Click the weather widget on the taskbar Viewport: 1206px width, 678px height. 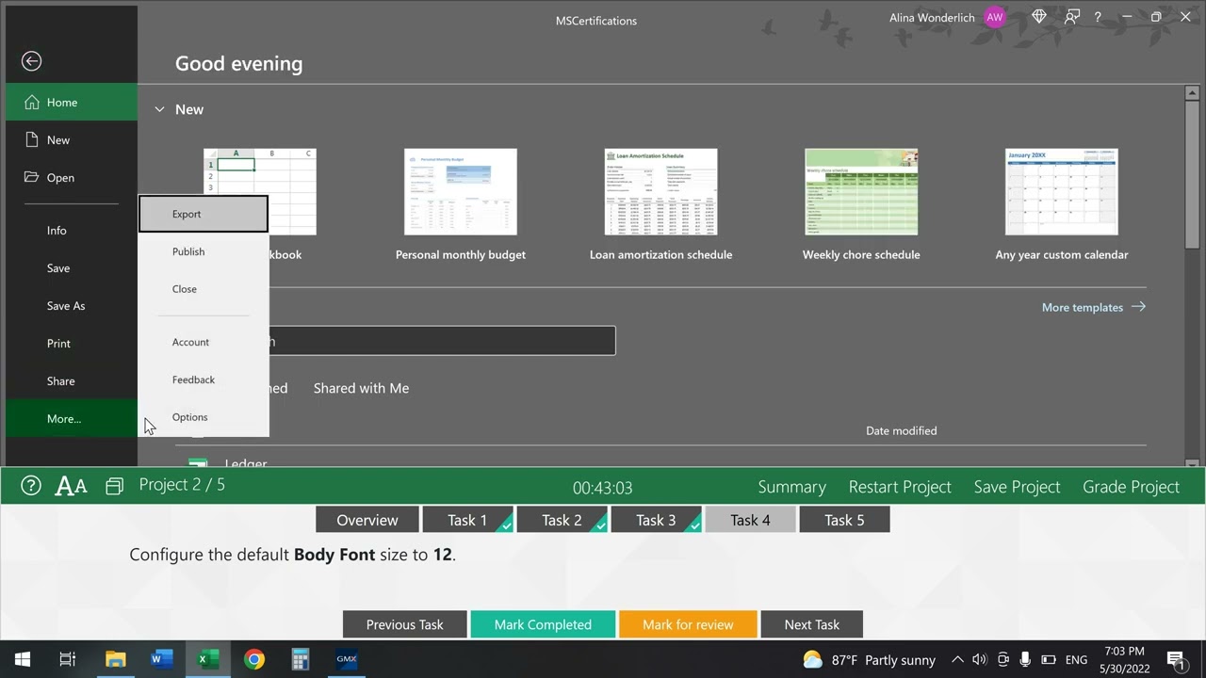tap(869, 660)
